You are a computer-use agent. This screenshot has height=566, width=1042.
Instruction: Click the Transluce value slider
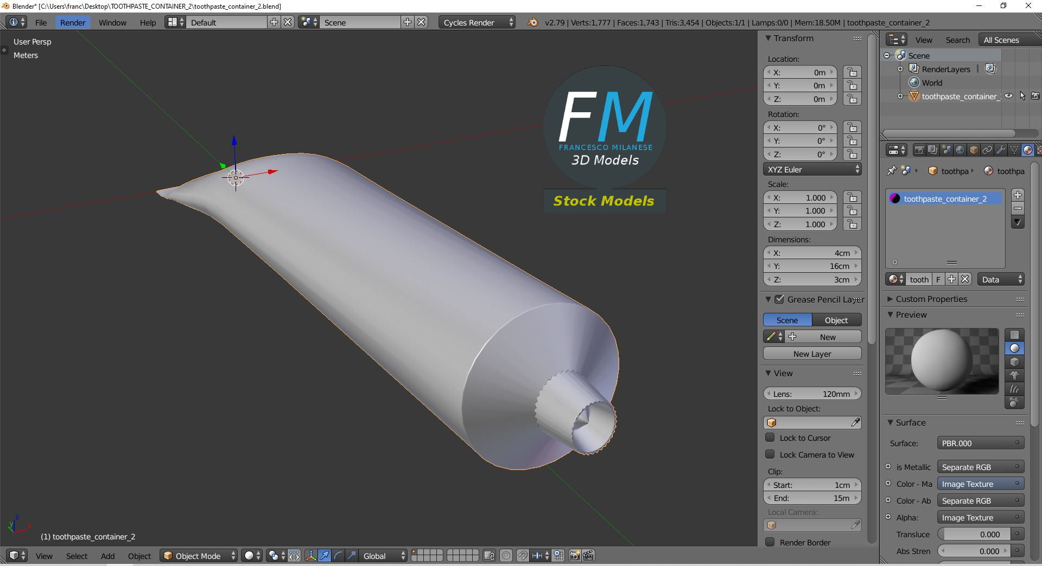(975, 535)
